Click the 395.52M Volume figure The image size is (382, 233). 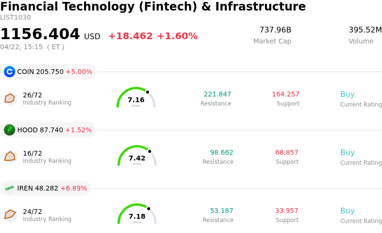click(x=365, y=30)
